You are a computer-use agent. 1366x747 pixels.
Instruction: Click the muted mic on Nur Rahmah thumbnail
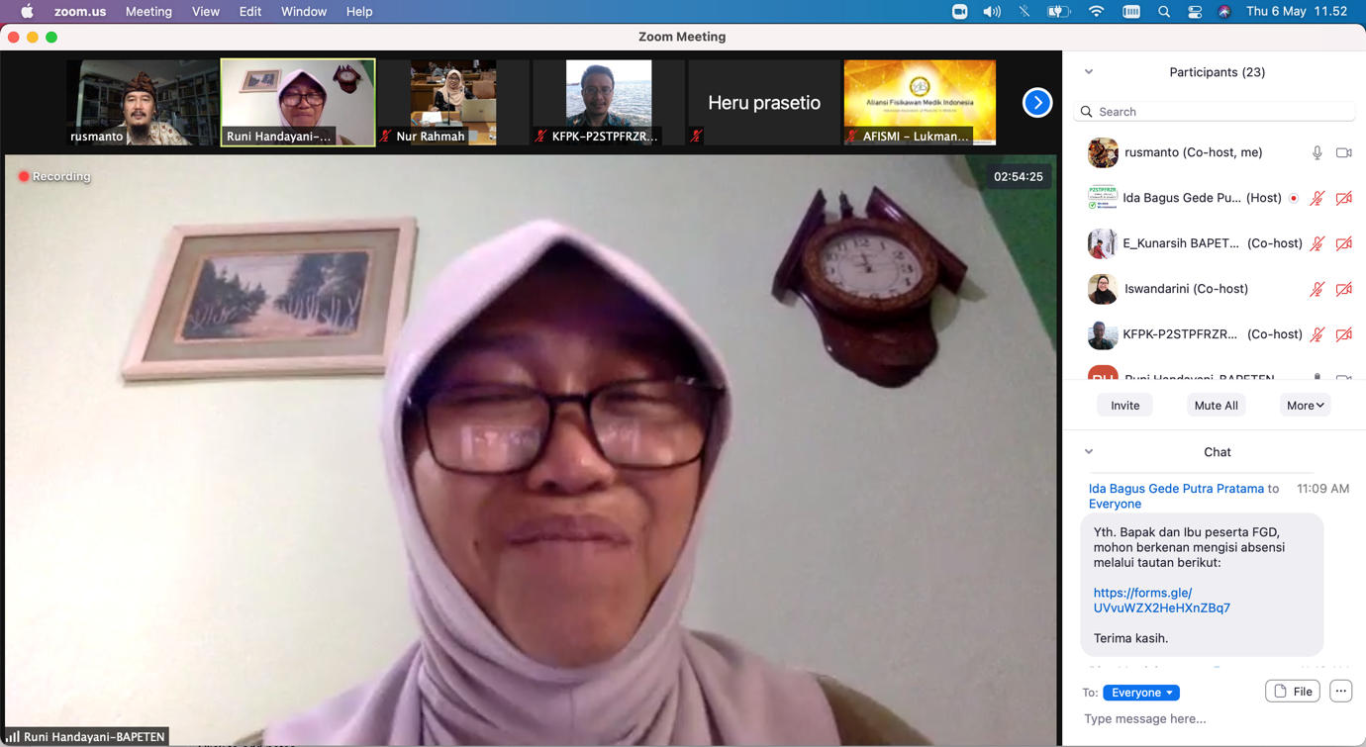pyautogui.click(x=386, y=137)
